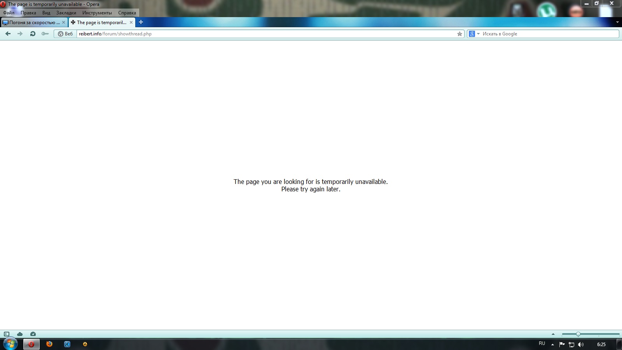Open the Action Center flag icon

coord(562,344)
